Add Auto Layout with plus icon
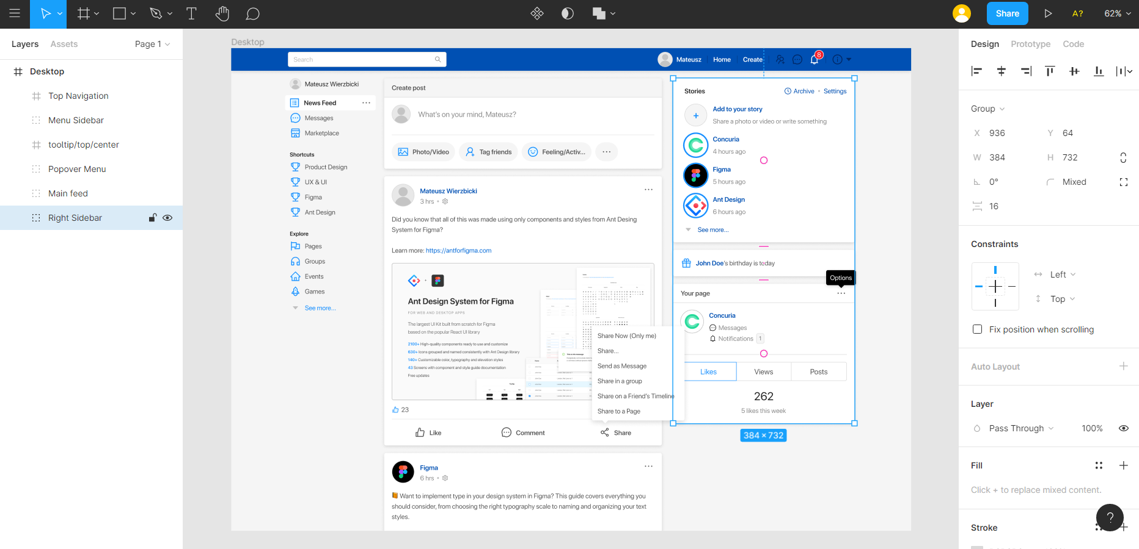 pyautogui.click(x=1123, y=366)
